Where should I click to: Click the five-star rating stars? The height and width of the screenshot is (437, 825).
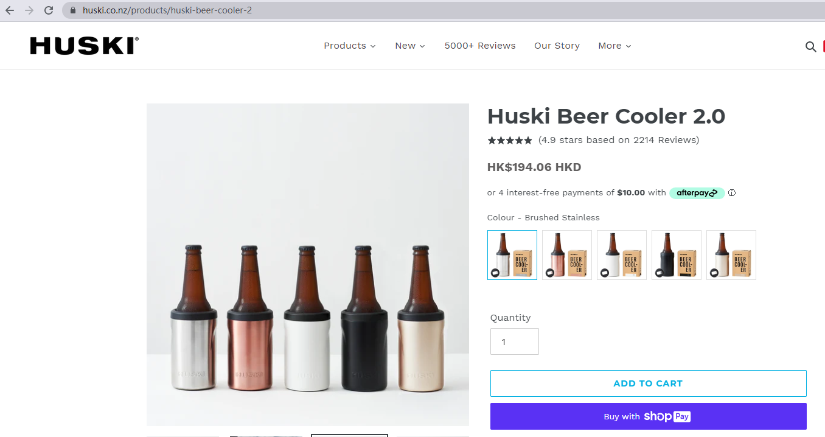[510, 140]
